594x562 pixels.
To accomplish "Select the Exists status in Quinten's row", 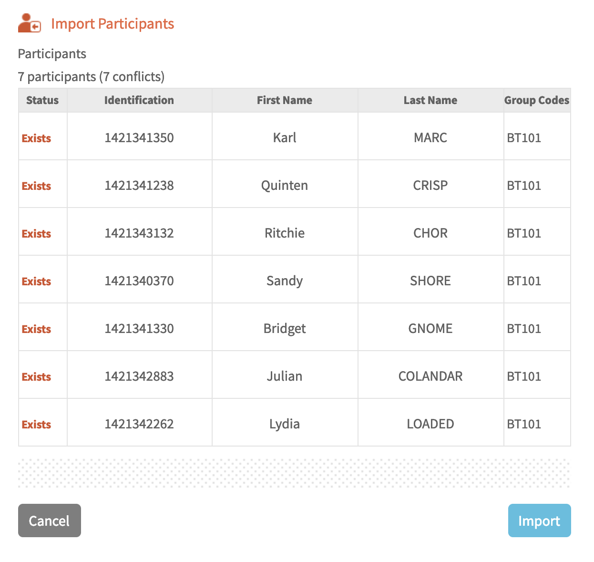I will tap(36, 186).
